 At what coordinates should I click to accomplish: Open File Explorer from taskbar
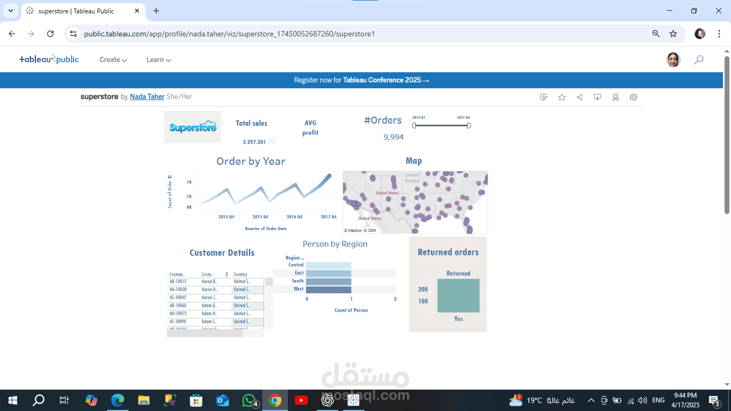pyautogui.click(x=143, y=400)
